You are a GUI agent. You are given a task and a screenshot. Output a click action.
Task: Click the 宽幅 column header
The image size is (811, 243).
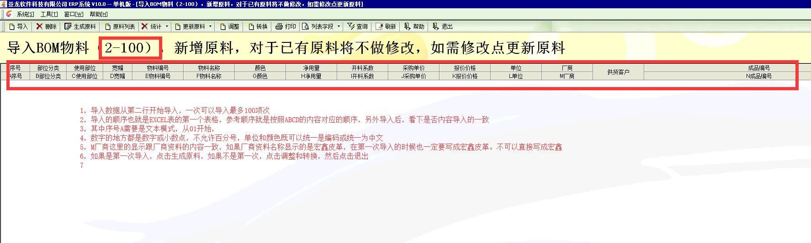tap(117, 68)
